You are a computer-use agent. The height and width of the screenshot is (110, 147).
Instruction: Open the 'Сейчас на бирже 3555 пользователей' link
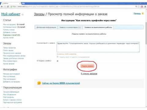tap(61, 83)
